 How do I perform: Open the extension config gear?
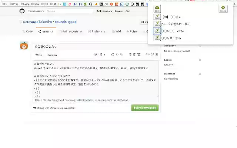pos(223,9)
